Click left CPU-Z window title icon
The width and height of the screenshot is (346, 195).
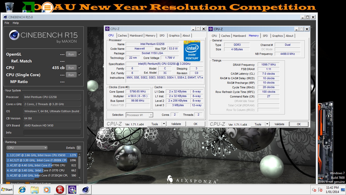[x=108, y=29]
